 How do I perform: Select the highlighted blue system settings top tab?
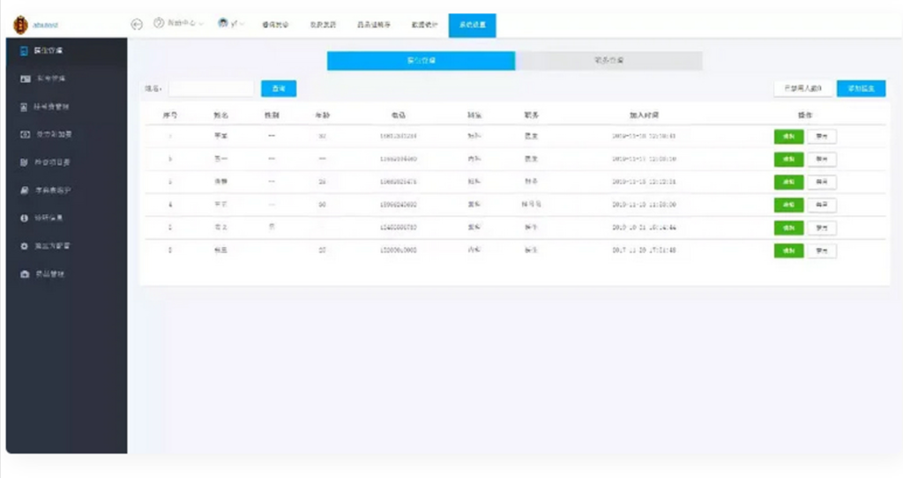[x=473, y=26]
